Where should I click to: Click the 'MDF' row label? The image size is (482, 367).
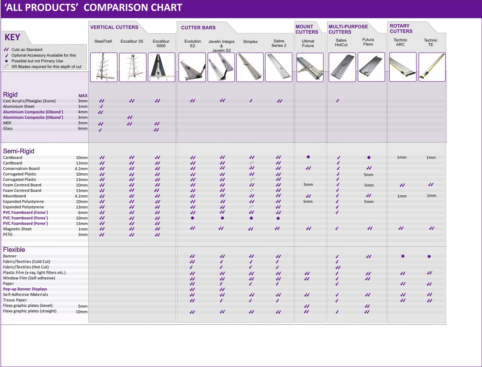coord(7,123)
